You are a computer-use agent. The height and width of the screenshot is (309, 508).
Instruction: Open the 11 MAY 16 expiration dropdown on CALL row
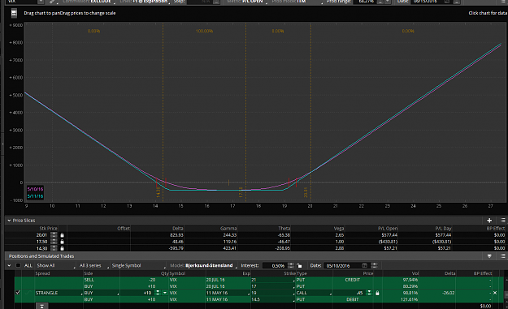point(228,293)
